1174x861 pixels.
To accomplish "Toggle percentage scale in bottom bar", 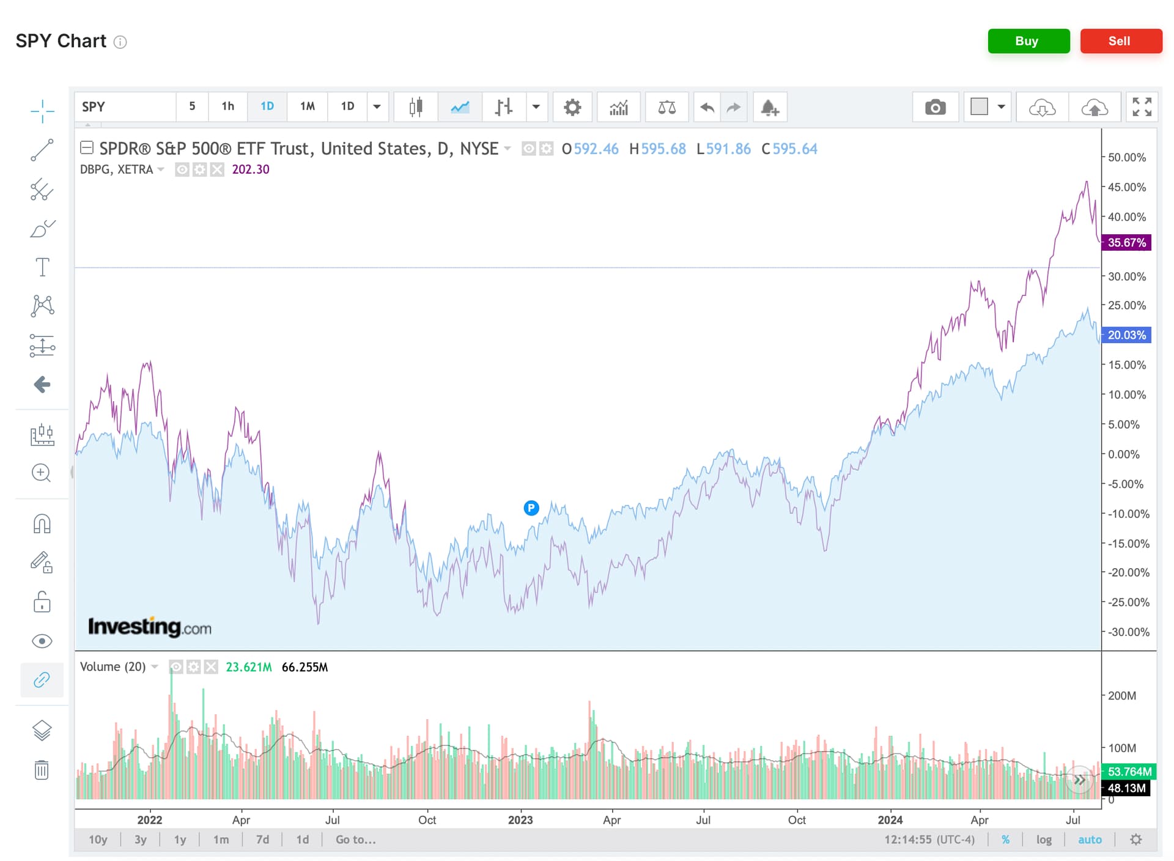I will point(1006,840).
